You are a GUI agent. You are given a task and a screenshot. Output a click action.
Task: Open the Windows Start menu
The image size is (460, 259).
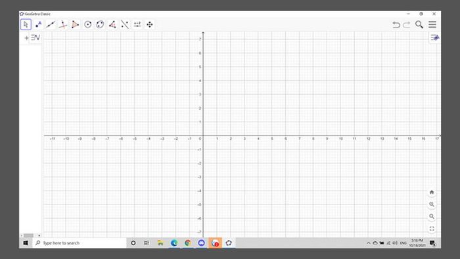[x=26, y=243]
